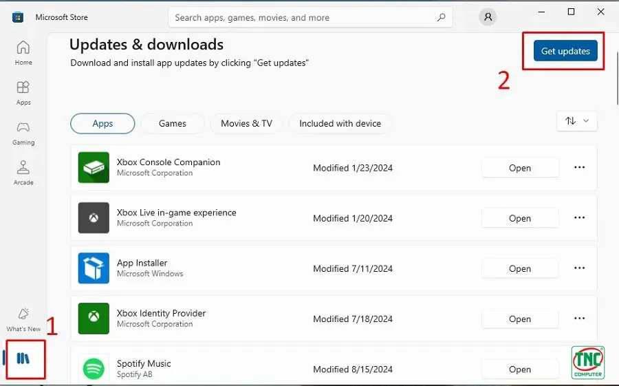Click the Xbox Live in-game experience icon

[x=94, y=217]
